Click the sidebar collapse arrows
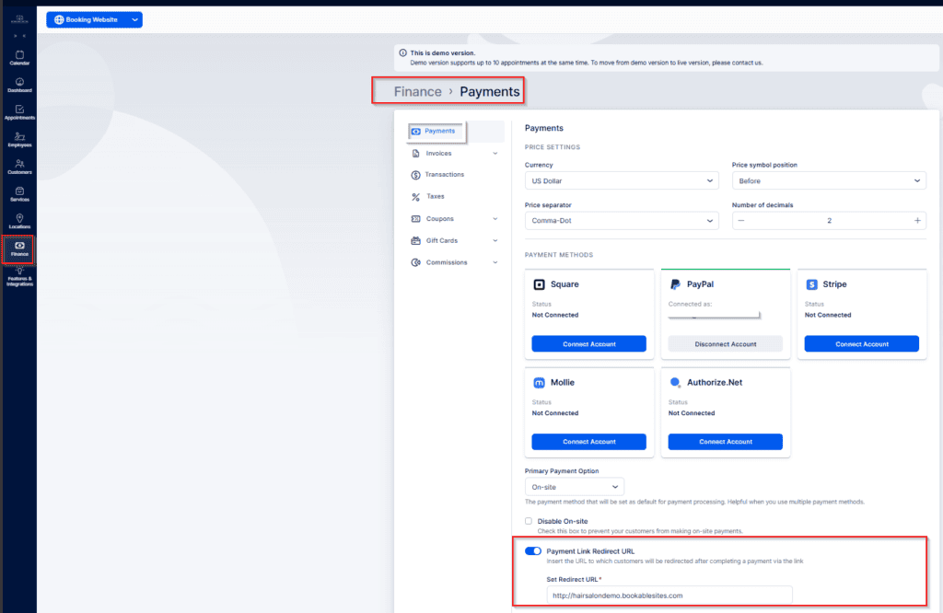The width and height of the screenshot is (943, 613). [19, 36]
